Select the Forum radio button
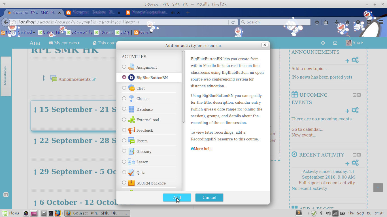387x217 pixels. click(x=124, y=140)
